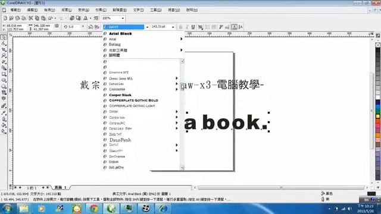The width and height of the screenshot is (381, 214).
Task: Click the no-color X swatch in palette
Action: (x=378, y=45)
